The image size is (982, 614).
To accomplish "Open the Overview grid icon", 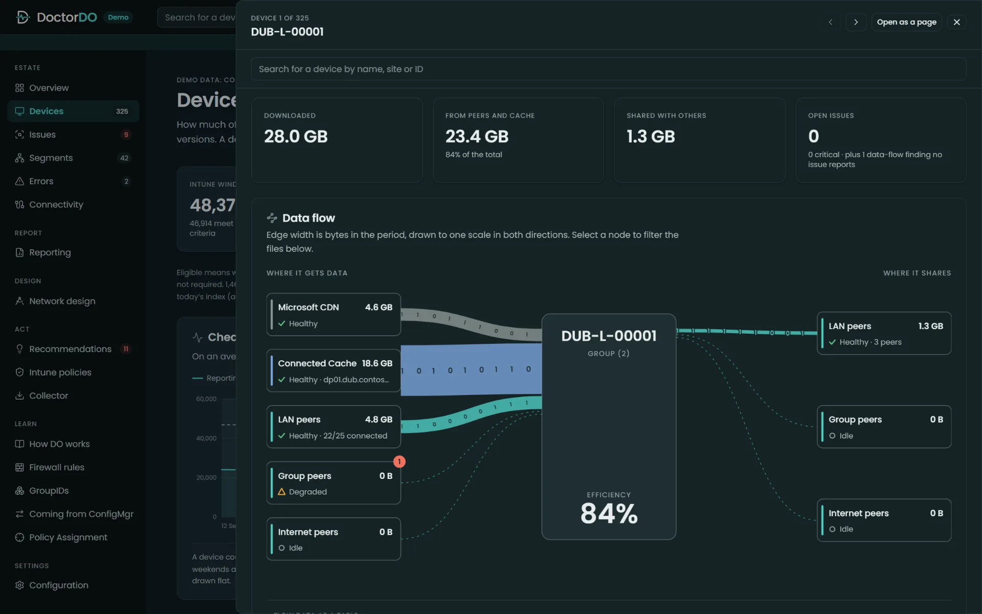I will (19, 88).
